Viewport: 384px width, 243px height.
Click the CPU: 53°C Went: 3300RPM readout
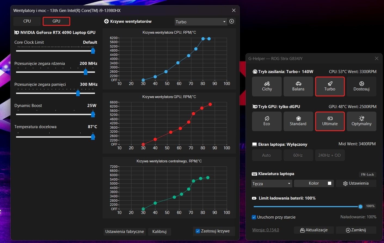pyautogui.click(x=353, y=72)
